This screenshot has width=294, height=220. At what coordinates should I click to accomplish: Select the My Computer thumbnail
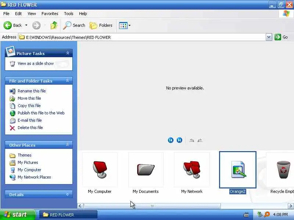100,170
